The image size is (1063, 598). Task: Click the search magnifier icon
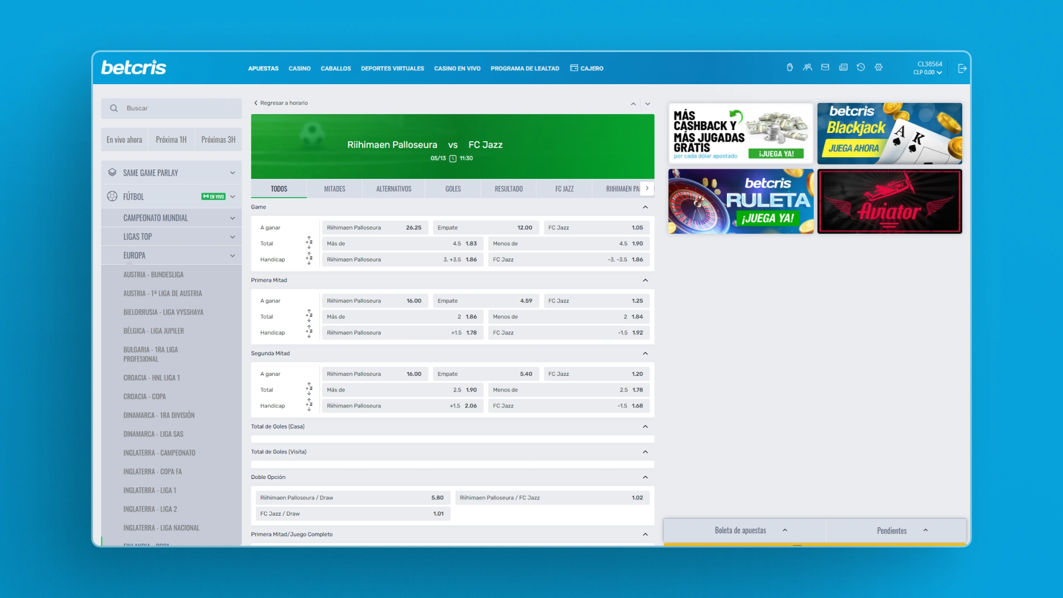[x=114, y=108]
